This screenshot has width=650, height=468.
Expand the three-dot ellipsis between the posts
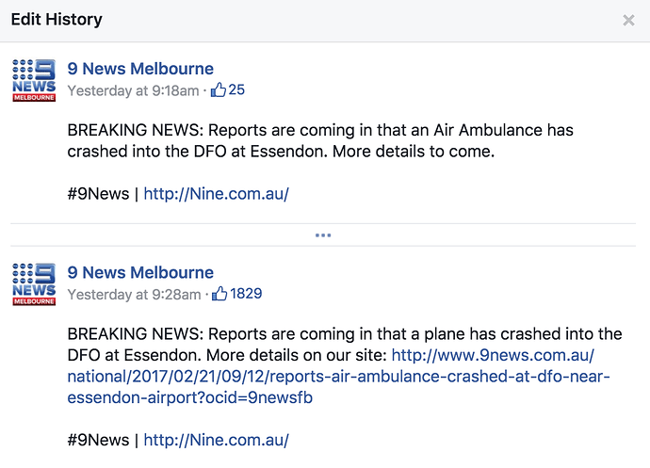click(x=323, y=234)
